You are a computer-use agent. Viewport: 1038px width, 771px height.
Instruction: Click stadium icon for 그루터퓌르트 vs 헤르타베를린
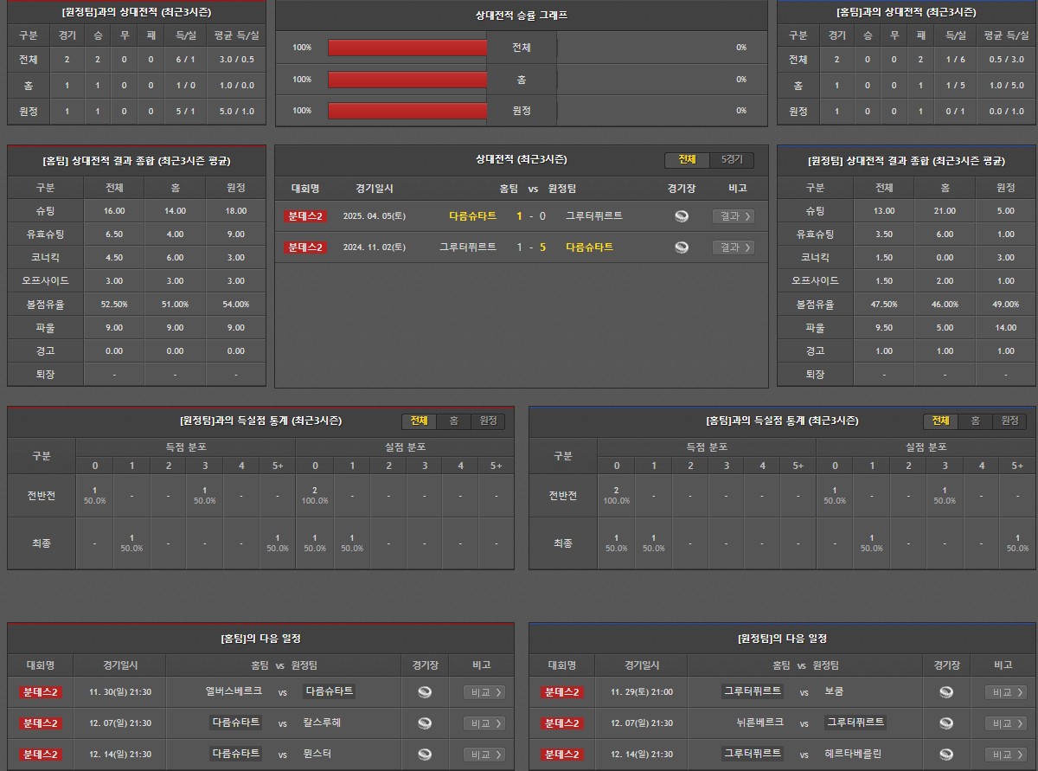pyautogui.click(x=946, y=755)
